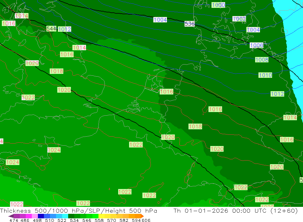Image resolution: width=303 pixels, height=222 pixels.
Task: Click the blue 1008 isobar label
Action: click(x=262, y=60)
